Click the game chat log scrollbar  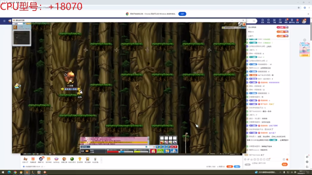148,140
